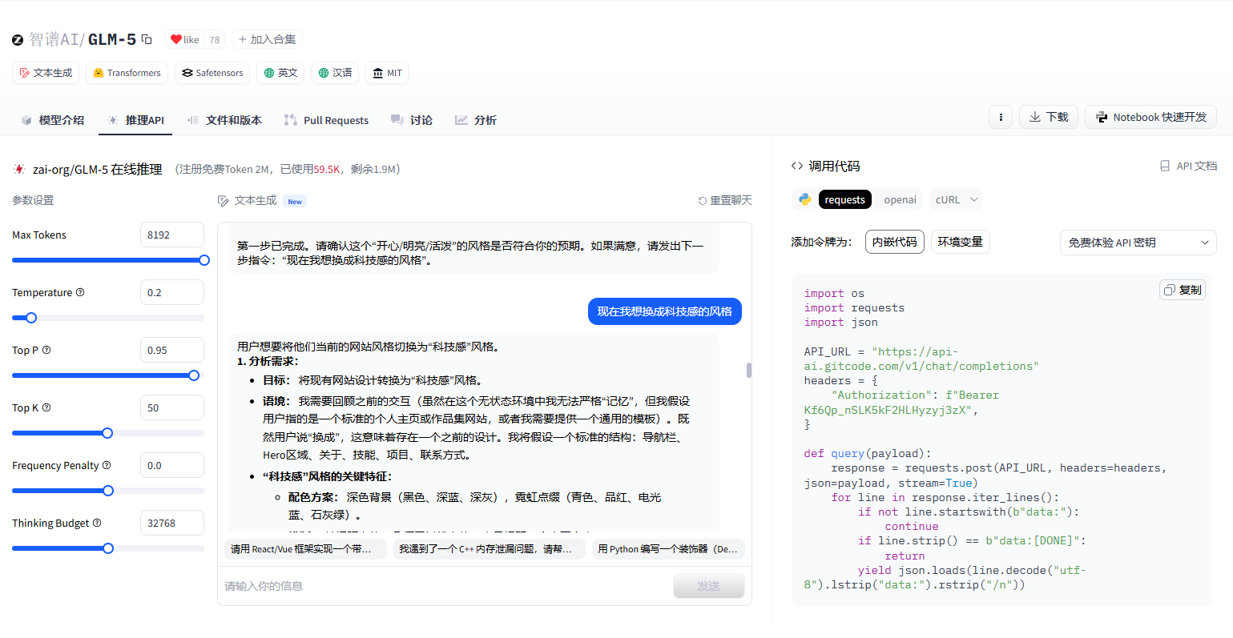The width and height of the screenshot is (1233, 638).
Task: Click the Top K help question icon
Action: click(46, 407)
